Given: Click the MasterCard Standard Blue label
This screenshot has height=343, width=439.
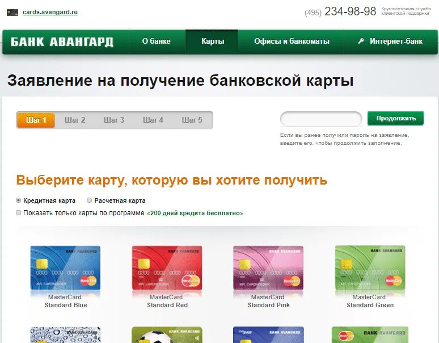Looking at the screenshot, I should (x=66, y=301).
